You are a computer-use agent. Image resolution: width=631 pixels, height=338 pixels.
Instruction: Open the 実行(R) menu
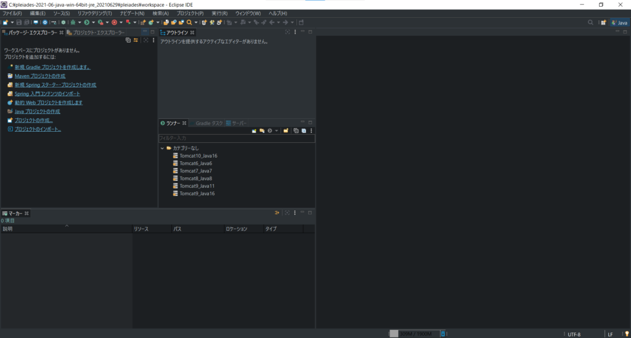[x=219, y=13]
